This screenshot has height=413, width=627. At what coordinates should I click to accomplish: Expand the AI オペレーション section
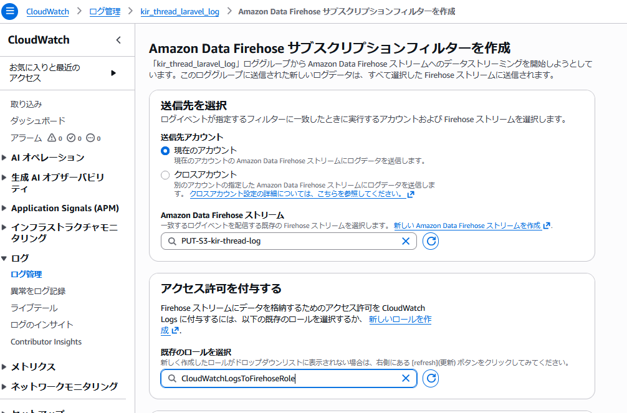pyautogui.click(x=5, y=158)
